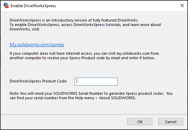Click the 'Enable DriveWorksXpress' title text
This screenshot has width=188, height=130.
coord(33,6)
